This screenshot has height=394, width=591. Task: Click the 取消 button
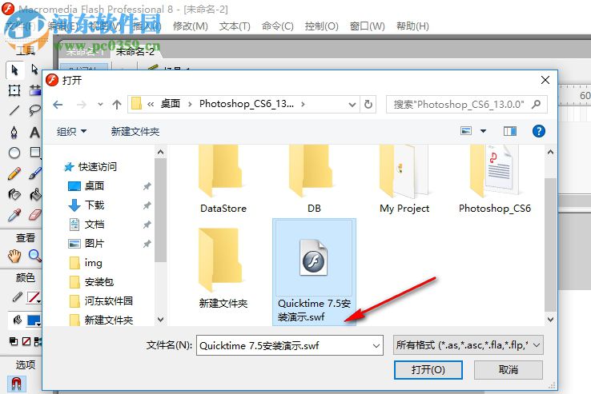(508, 370)
